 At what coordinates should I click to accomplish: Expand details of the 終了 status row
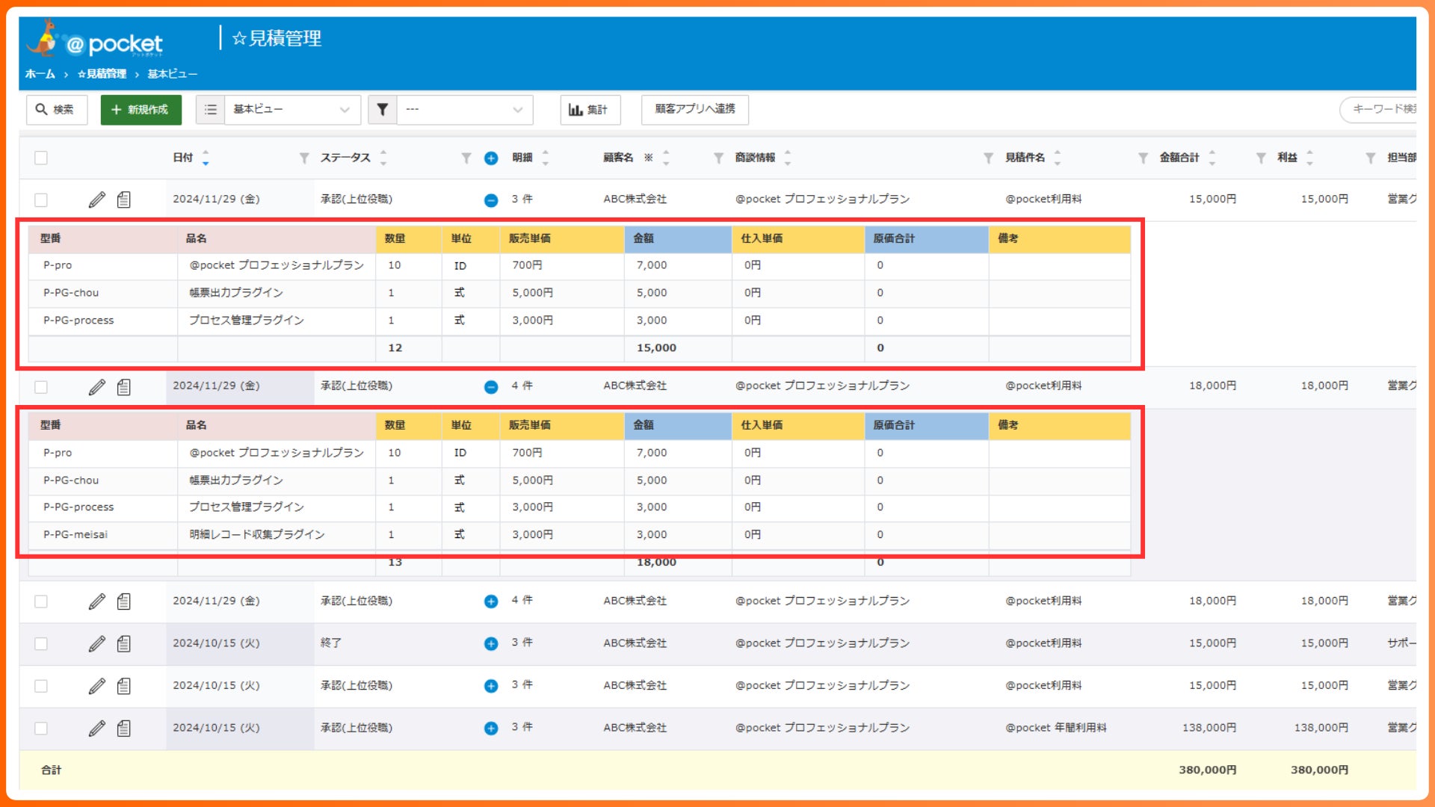tap(491, 643)
